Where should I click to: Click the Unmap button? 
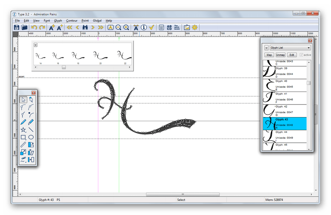tap(280, 55)
